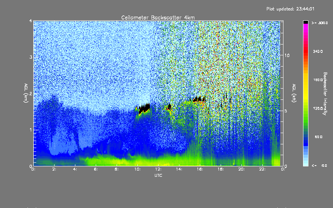Click the '120.0' colorbar label
Image resolution: width=333 pixels, height=208 pixels.
318,108
